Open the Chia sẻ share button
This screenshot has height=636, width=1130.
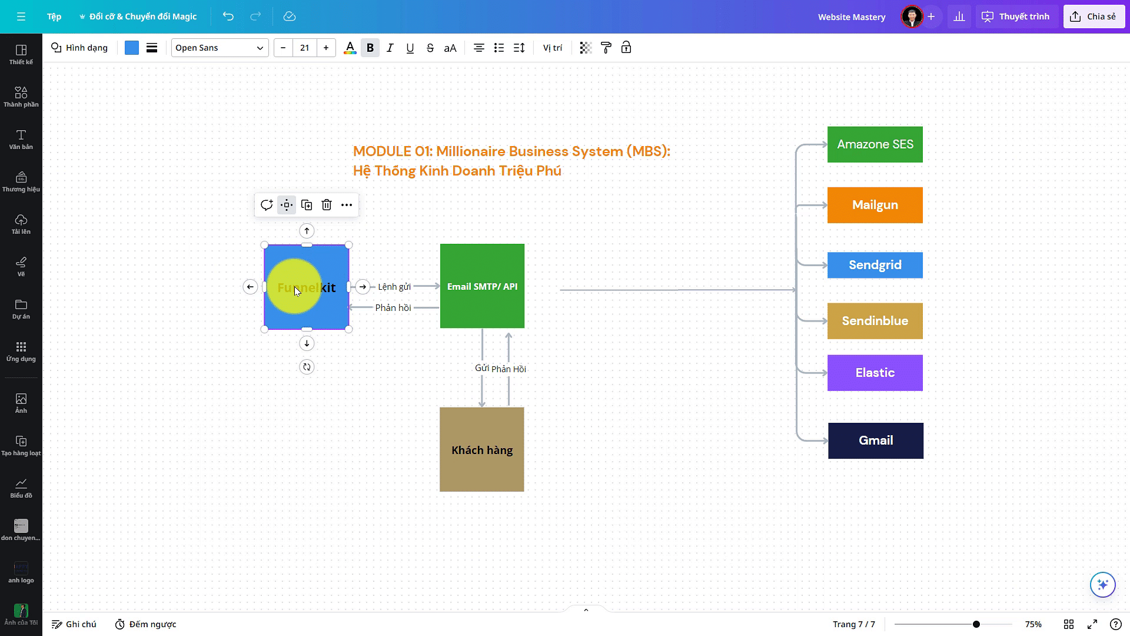(x=1094, y=16)
